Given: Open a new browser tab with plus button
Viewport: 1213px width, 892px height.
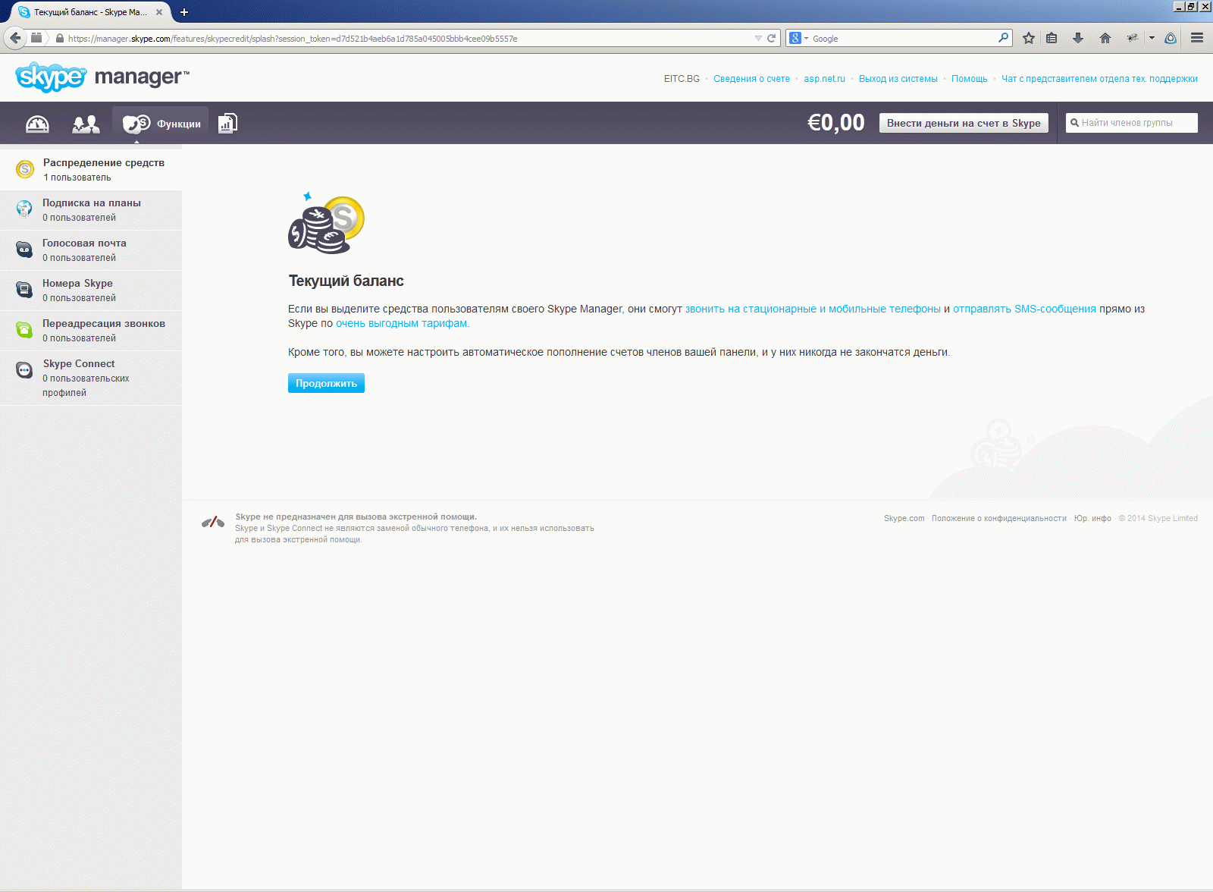Looking at the screenshot, I should pyautogui.click(x=184, y=12).
